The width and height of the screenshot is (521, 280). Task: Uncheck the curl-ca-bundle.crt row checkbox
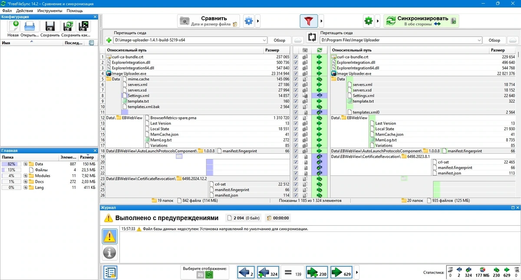(x=296, y=57)
